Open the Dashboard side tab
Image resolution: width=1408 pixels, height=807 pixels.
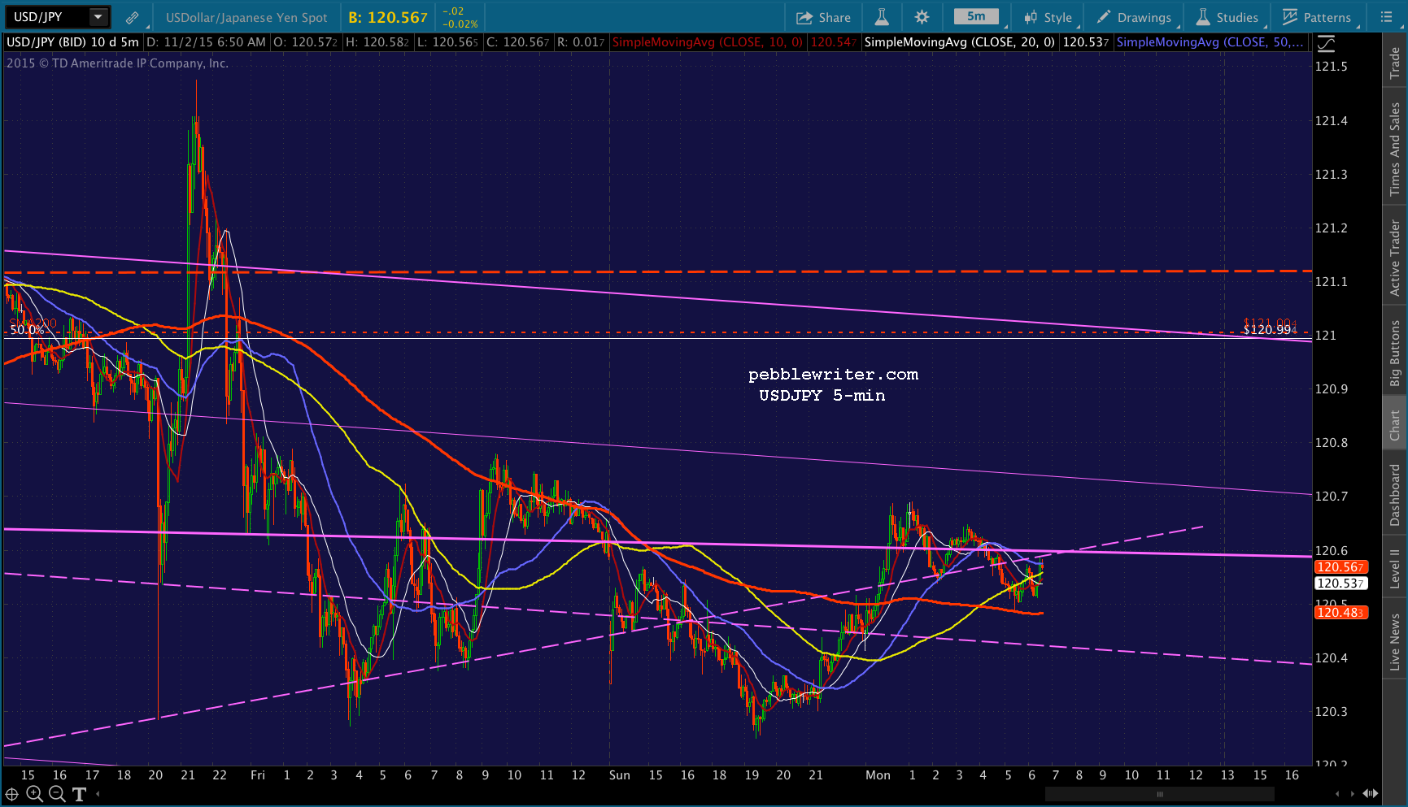click(x=1395, y=494)
